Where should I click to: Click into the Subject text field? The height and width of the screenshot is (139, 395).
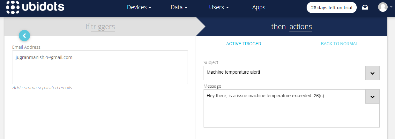coord(285,73)
